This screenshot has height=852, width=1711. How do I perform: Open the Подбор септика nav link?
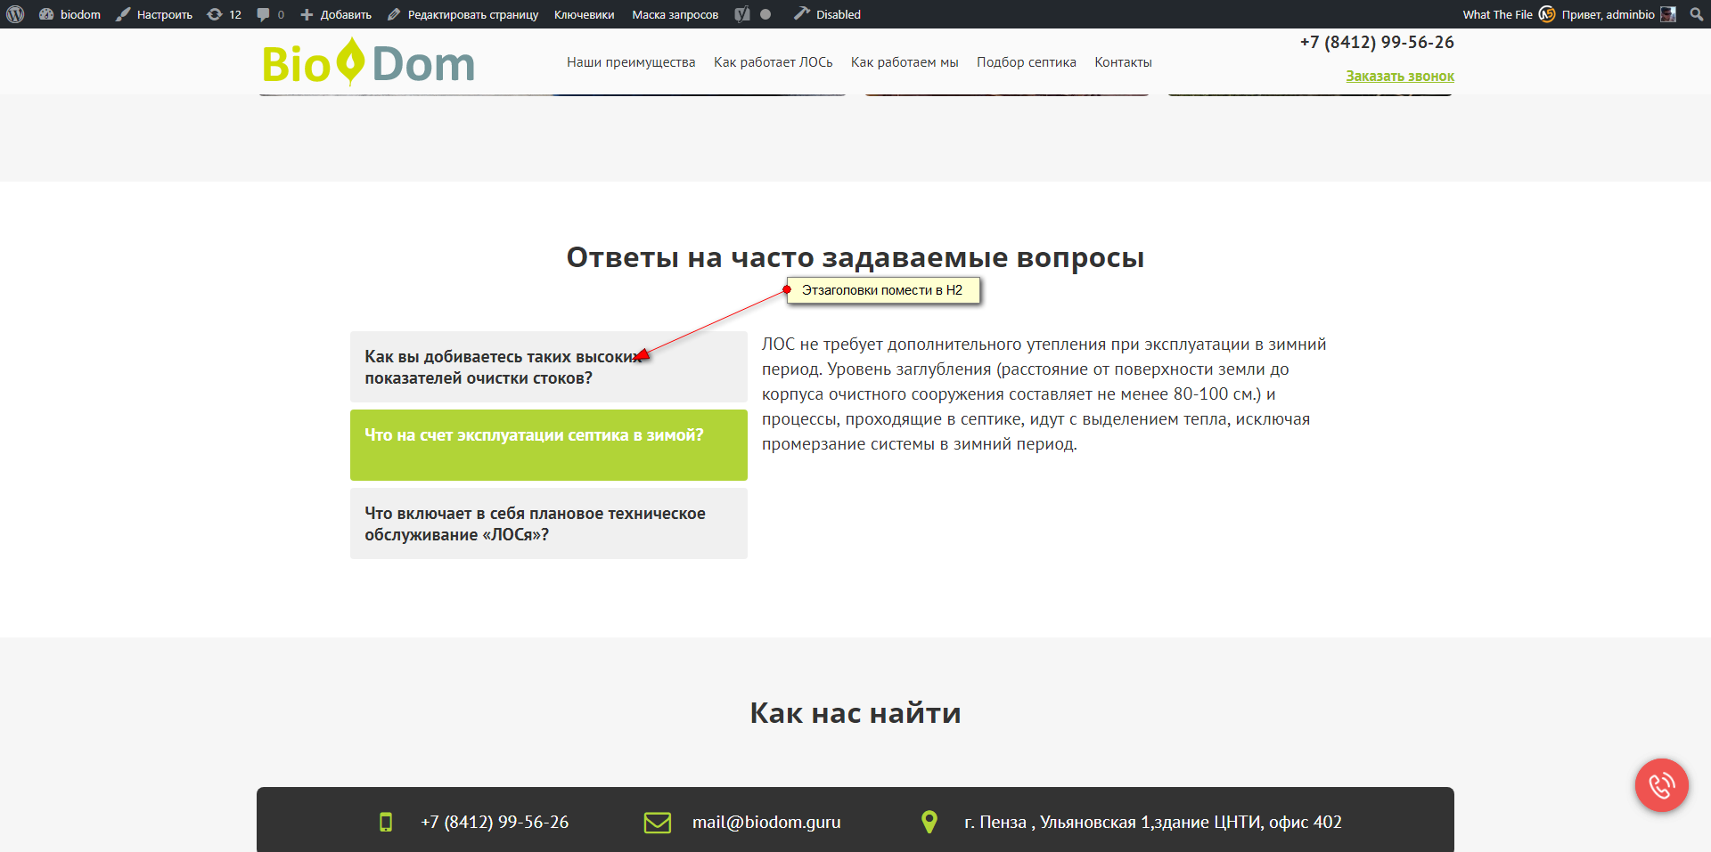pos(1027,62)
